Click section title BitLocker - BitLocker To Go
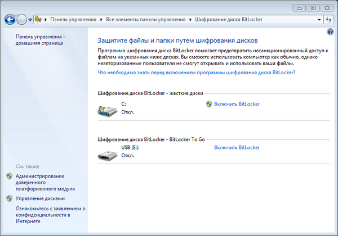The image size is (338, 236). (x=151, y=139)
